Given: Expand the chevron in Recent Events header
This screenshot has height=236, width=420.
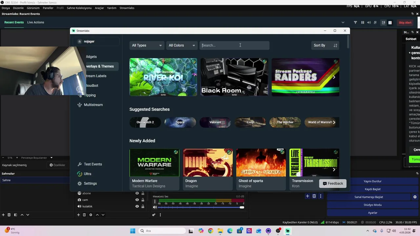Looking at the screenshot, I should point(343,23).
